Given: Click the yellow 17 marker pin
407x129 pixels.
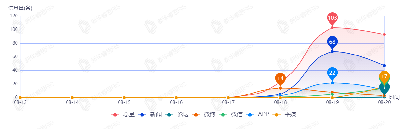Looking at the screenshot, I should pyautogui.click(x=384, y=76).
